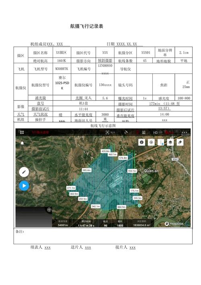Tap the S342 road sign on map
Screen dimensions: 201x285
pos(175,159)
